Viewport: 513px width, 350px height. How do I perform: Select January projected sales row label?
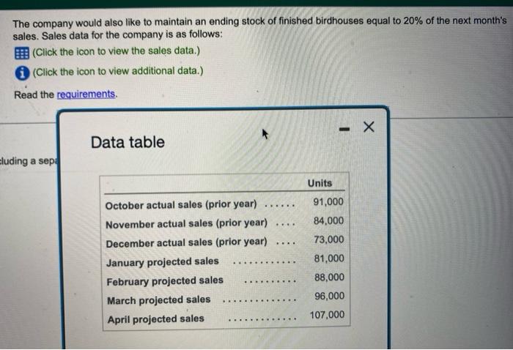(x=163, y=261)
